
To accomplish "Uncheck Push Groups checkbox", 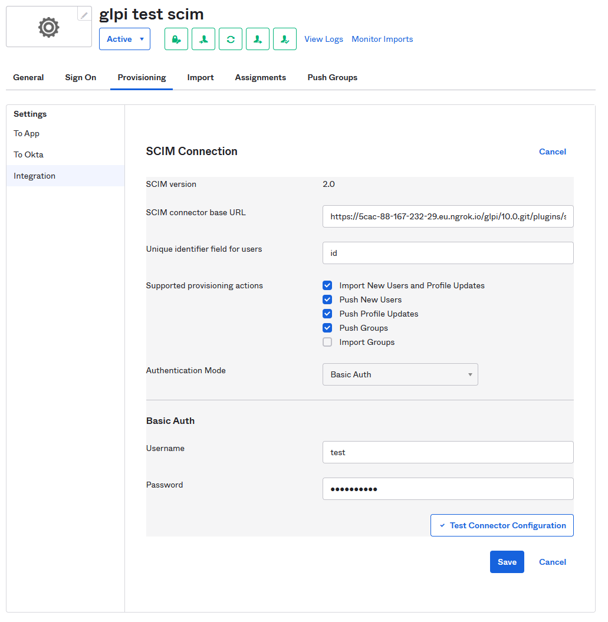I will (327, 328).
